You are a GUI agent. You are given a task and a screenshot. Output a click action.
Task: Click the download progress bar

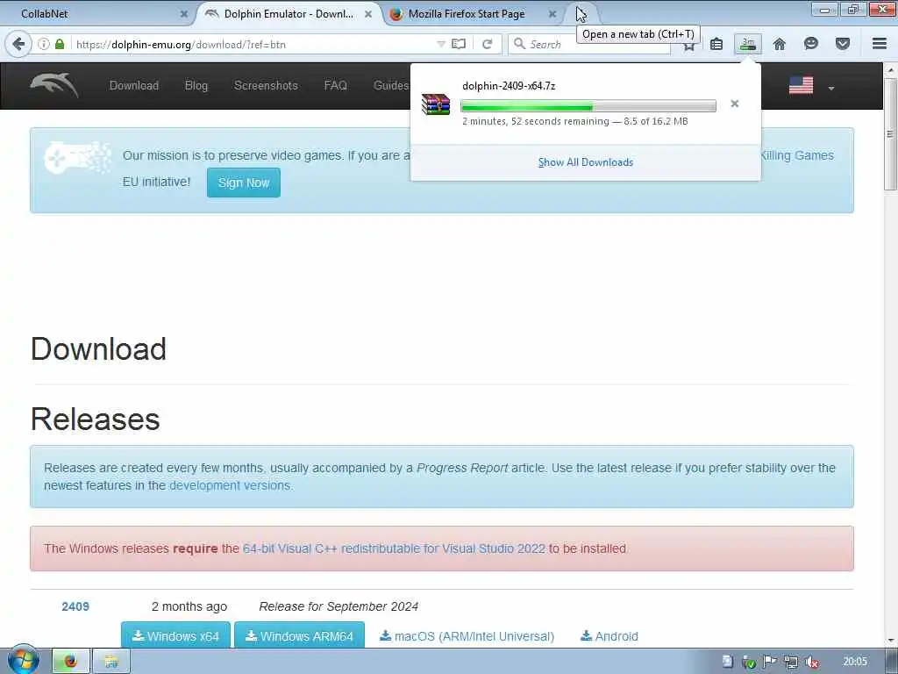pyautogui.click(x=588, y=105)
